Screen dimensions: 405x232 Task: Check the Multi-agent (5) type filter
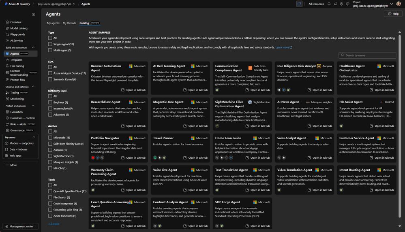[x=50, y=50]
